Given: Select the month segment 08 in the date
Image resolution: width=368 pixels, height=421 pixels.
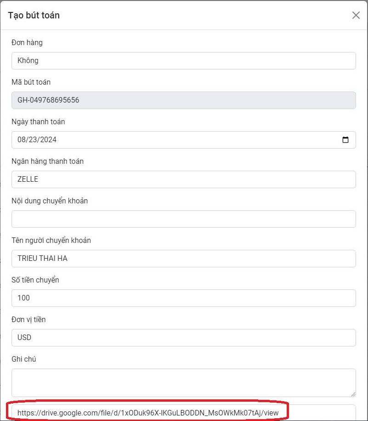Looking at the screenshot, I should coord(22,140).
